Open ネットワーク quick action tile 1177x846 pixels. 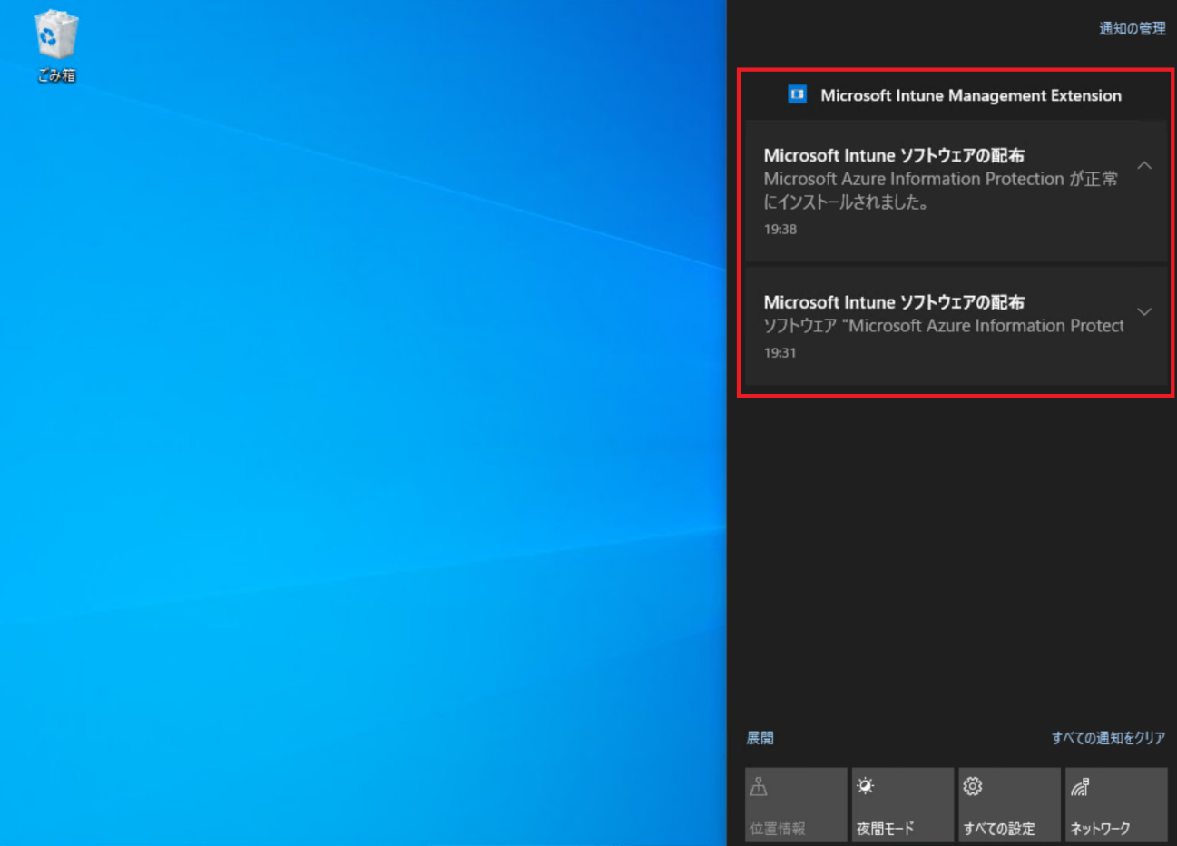point(1116,805)
